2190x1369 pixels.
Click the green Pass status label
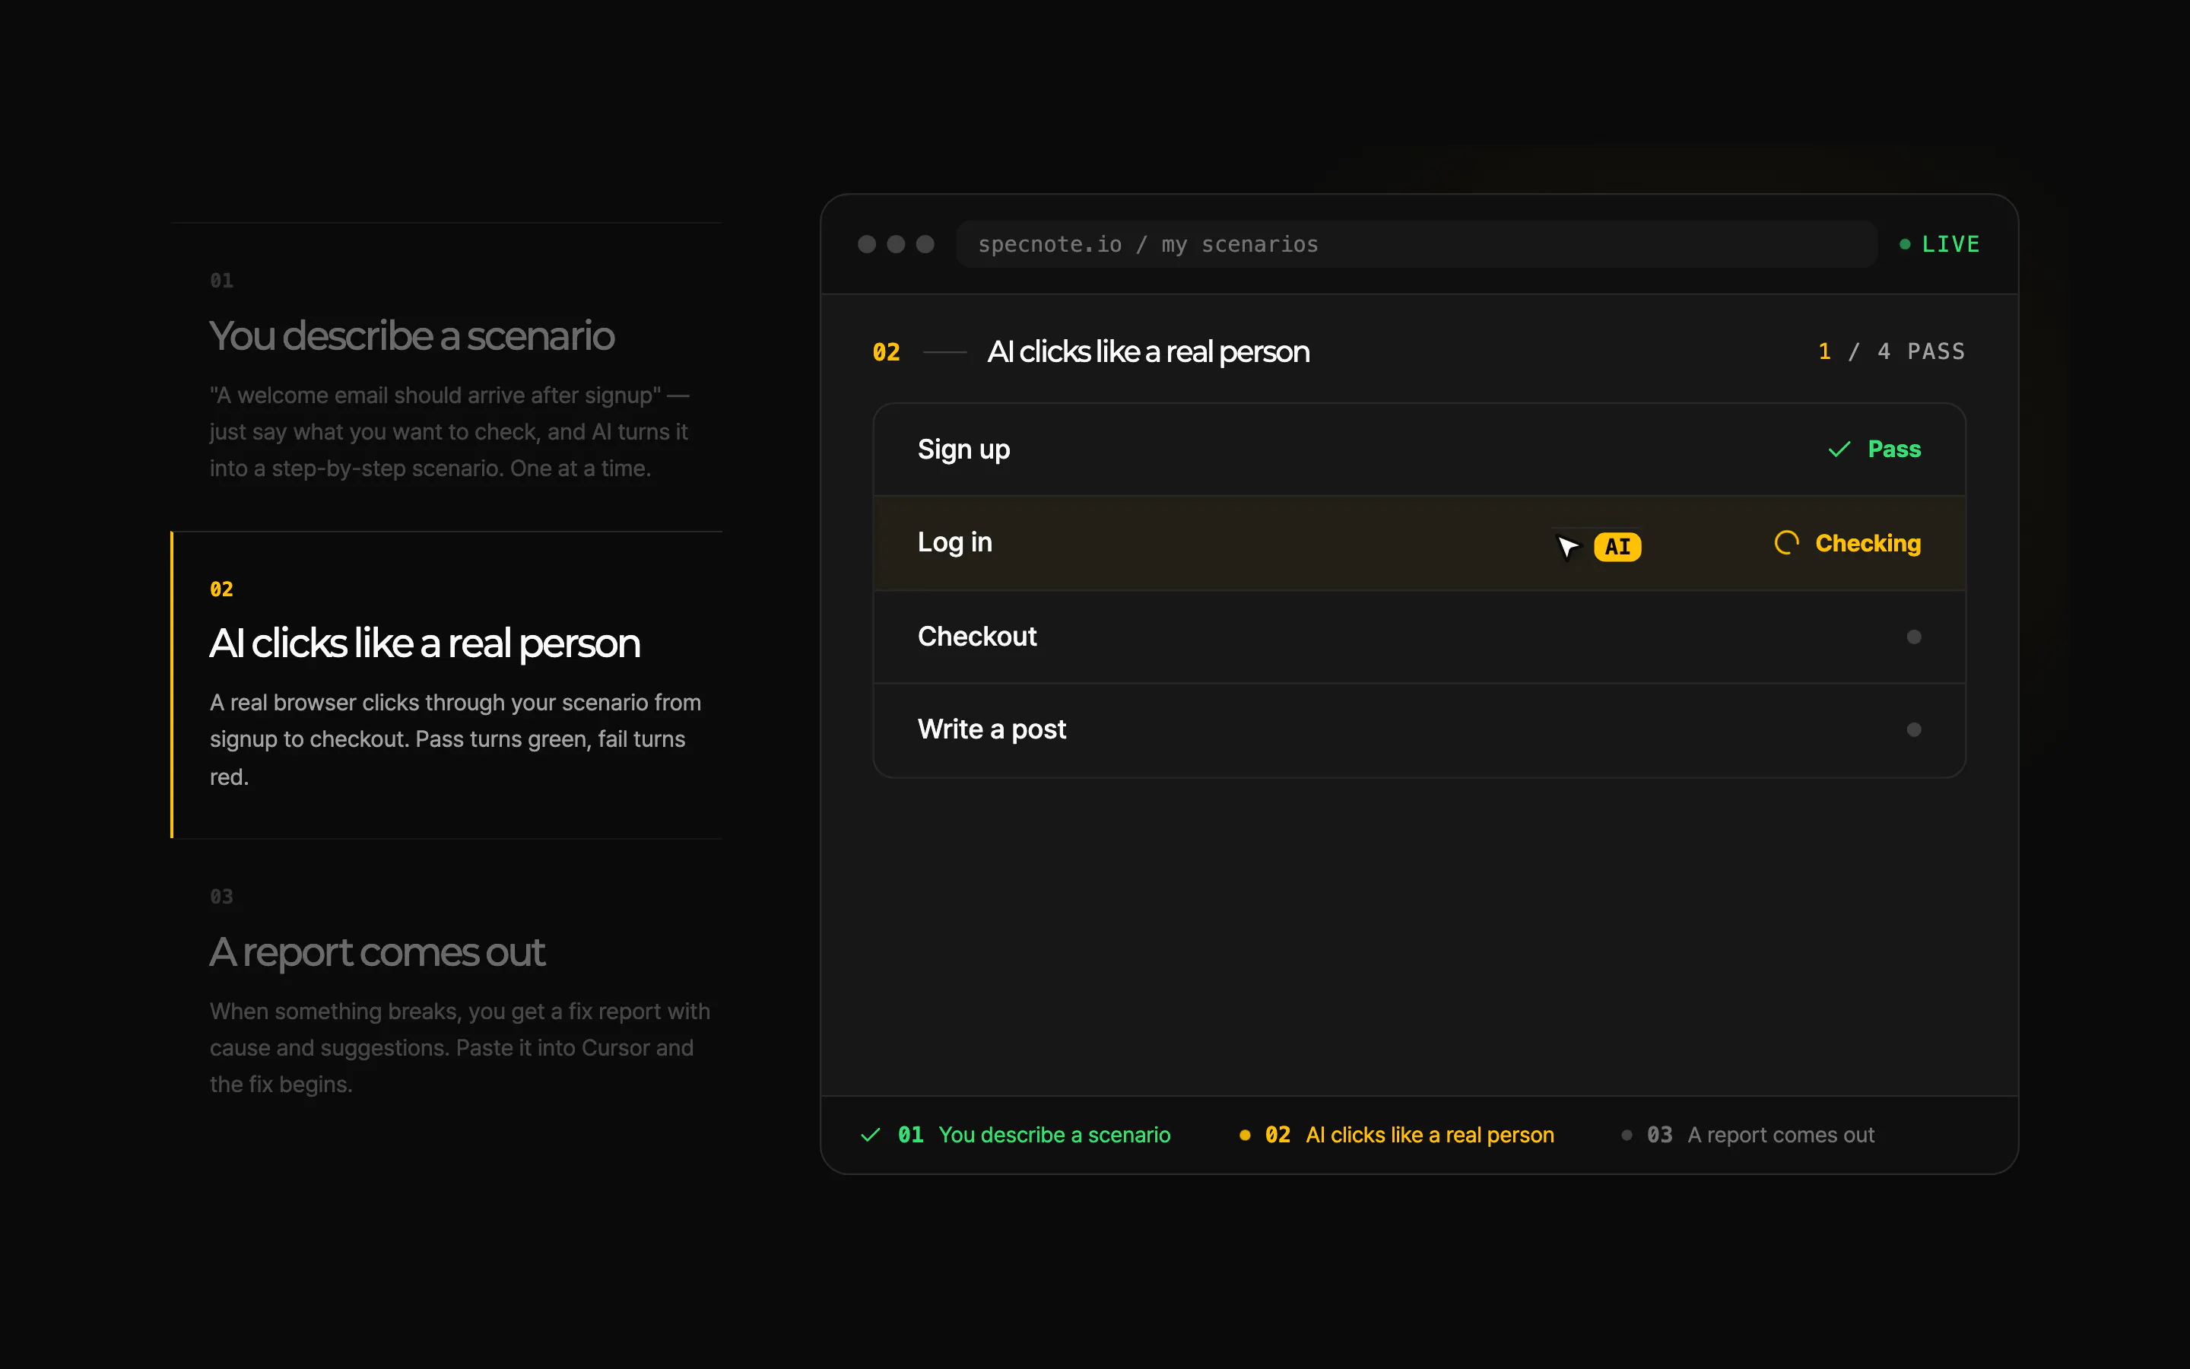1894,449
